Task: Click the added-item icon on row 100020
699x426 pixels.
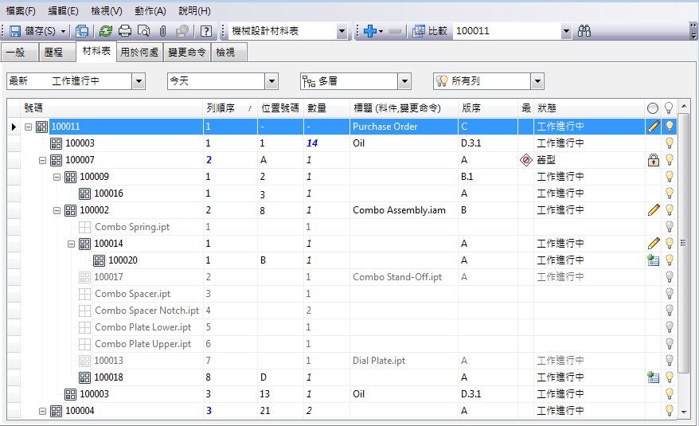Action: click(654, 260)
